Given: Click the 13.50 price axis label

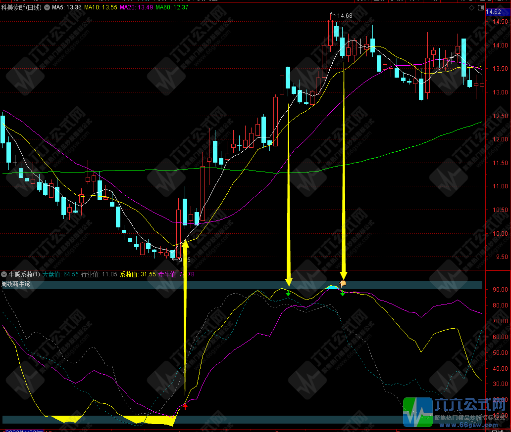Looking at the screenshot, I should click(500, 69).
